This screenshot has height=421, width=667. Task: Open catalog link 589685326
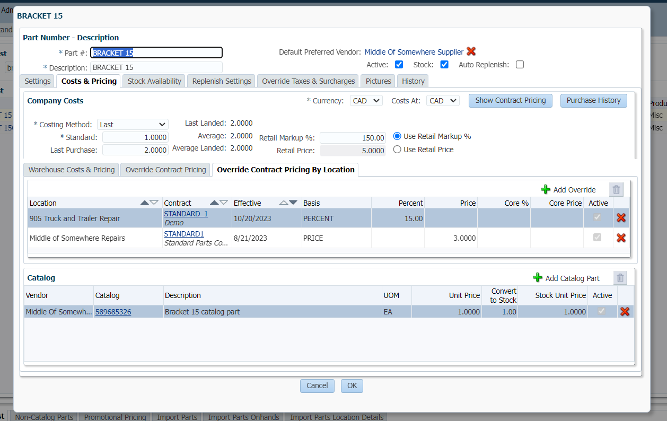click(113, 312)
